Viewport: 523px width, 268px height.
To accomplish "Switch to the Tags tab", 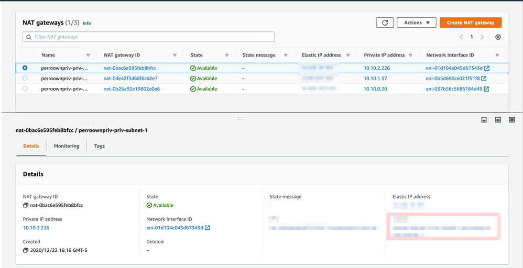I will (x=100, y=146).
